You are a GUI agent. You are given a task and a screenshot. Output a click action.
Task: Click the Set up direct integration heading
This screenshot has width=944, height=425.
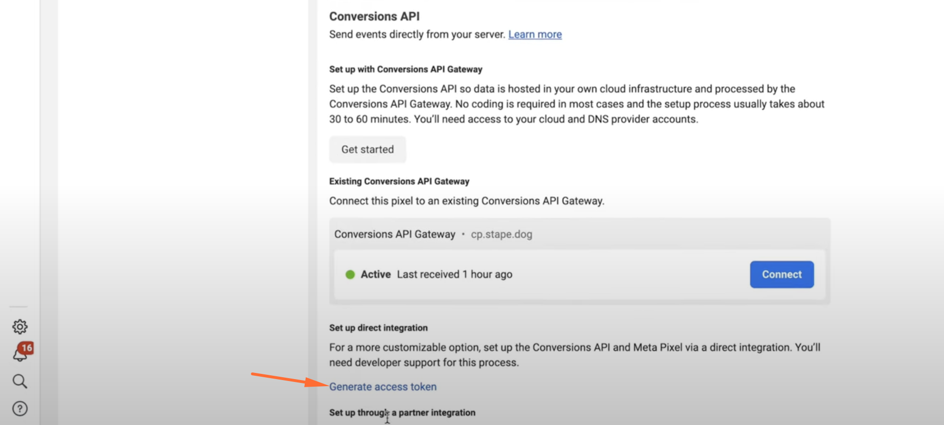[378, 328]
